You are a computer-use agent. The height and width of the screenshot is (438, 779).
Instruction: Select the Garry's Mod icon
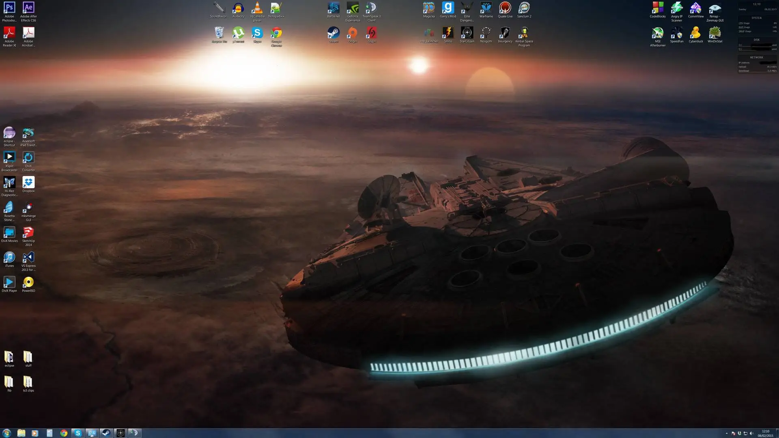448,10
